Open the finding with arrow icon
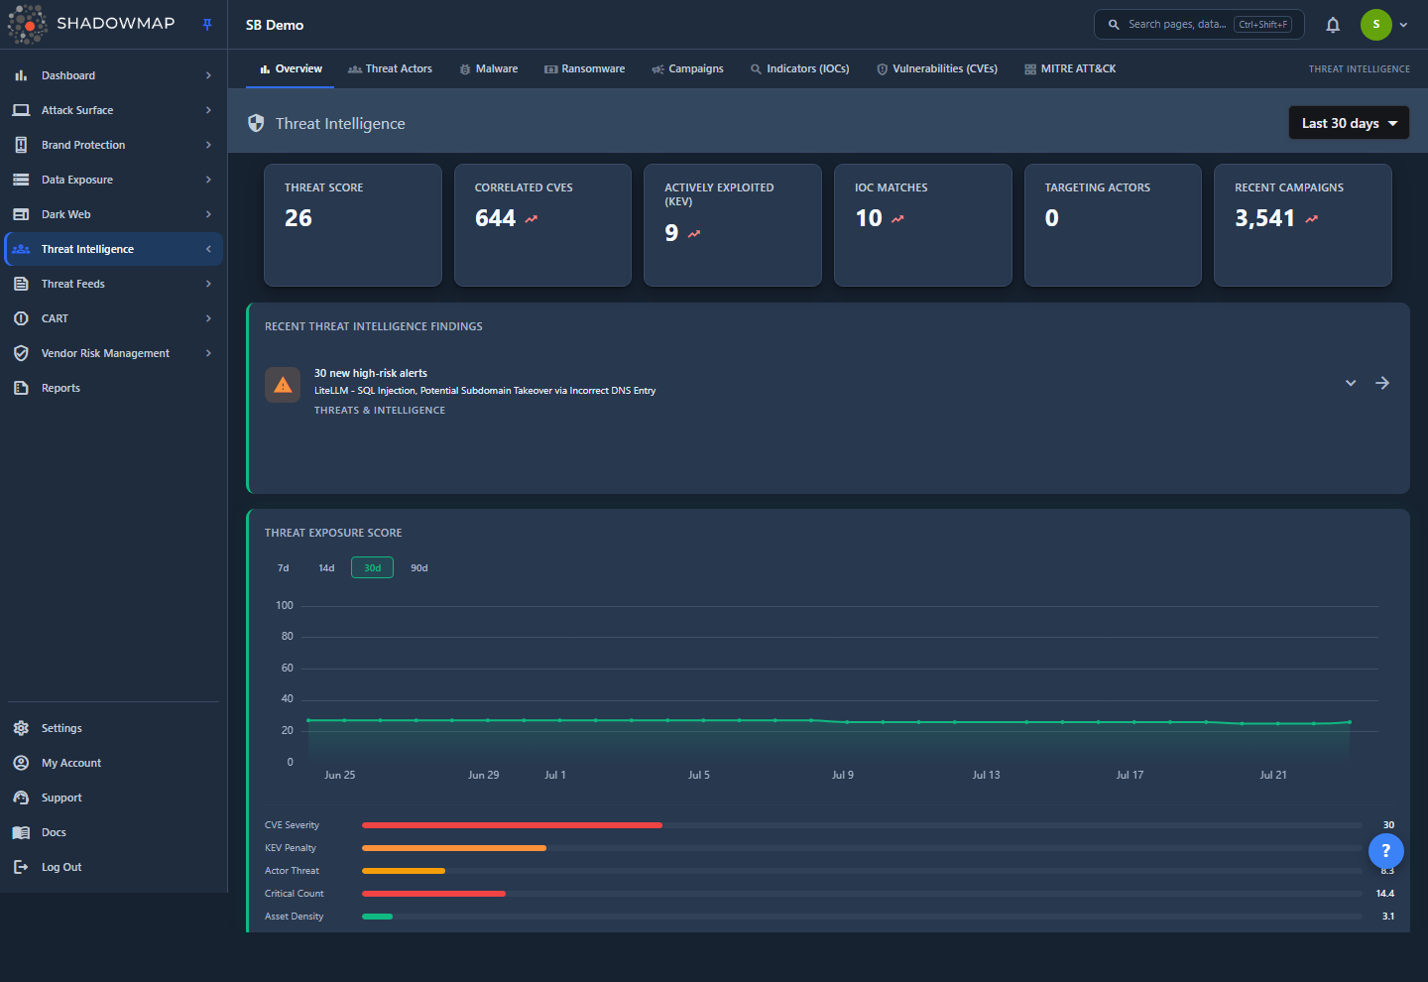Viewport: 1428px width, 982px height. tap(1382, 383)
